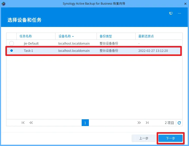Select the jie-Default task radio button

click(12, 43)
